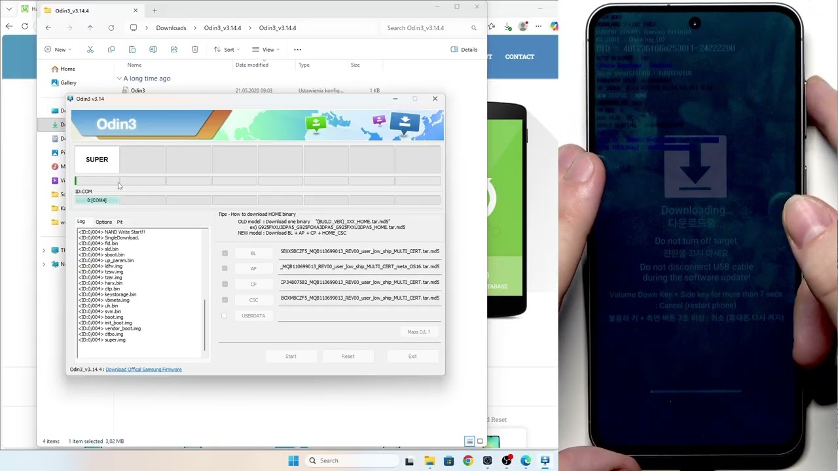838x471 pixels.
Task: Click Odin3 app icon on the taskbar
Action: [x=545, y=461]
